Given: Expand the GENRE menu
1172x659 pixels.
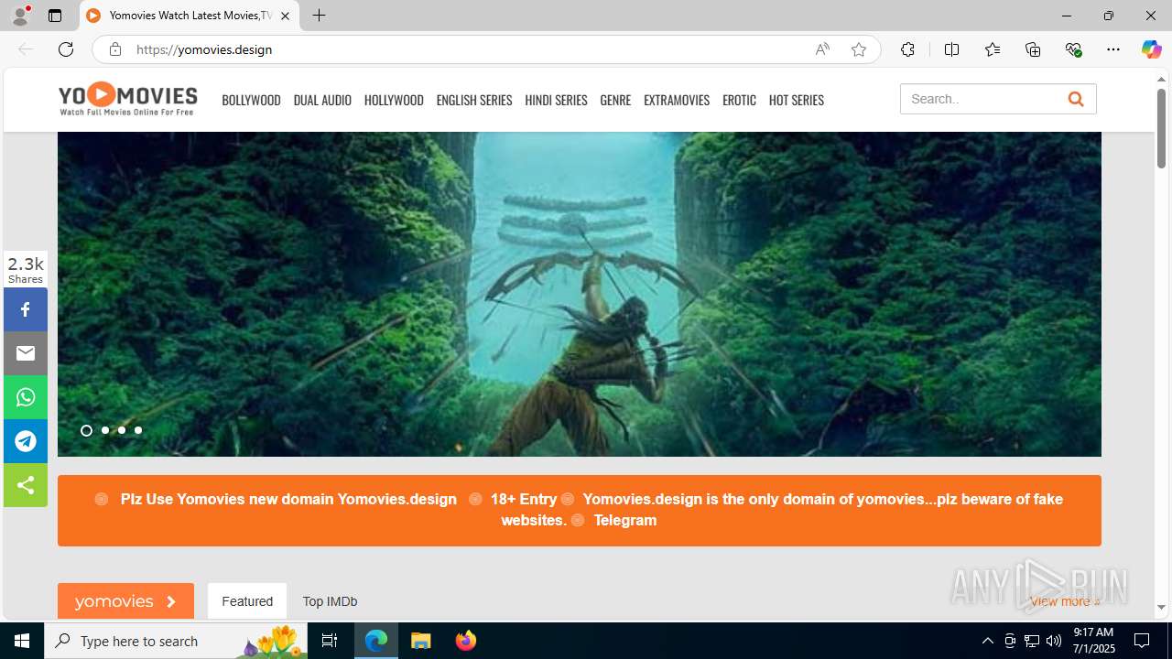Looking at the screenshot, I should tap(615, 100).
